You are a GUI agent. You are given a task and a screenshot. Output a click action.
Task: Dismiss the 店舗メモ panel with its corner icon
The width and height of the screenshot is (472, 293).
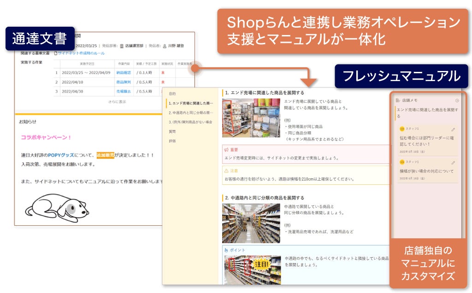pos(457,100)
